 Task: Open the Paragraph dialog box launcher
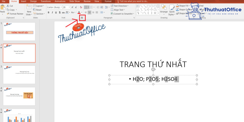pos(134,18)
